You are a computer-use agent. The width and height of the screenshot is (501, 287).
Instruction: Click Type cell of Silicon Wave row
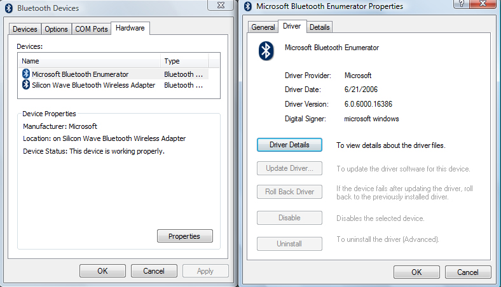pos(184,85)
